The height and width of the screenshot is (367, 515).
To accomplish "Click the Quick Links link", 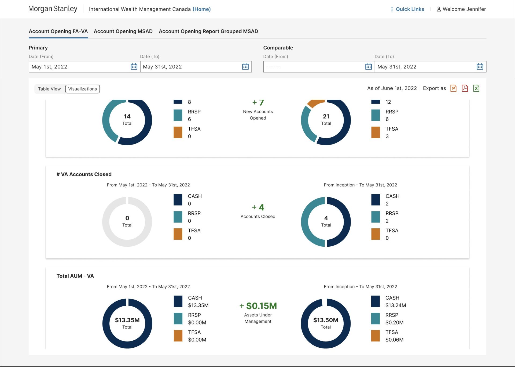I will tap(410, 9).
